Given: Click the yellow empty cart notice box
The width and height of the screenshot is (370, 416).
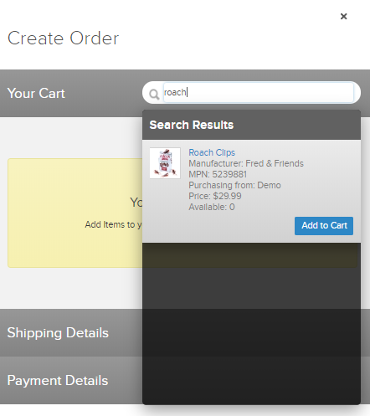Looking at the screenshot, I should click(75, 213).
